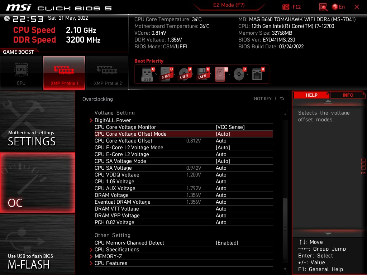The height and width of the screenshot is (275, 367).
Task: Open CPU Core Voltage Offset Mode [Auto] dropdown
Action: [x=223, y=134]
